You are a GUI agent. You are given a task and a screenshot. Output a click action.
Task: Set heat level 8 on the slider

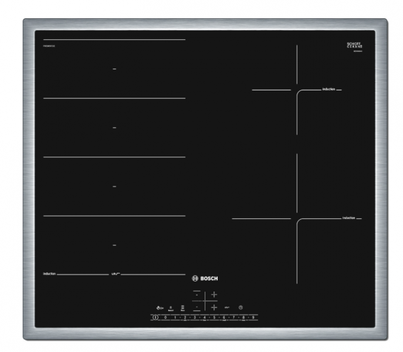click(243, 317)
